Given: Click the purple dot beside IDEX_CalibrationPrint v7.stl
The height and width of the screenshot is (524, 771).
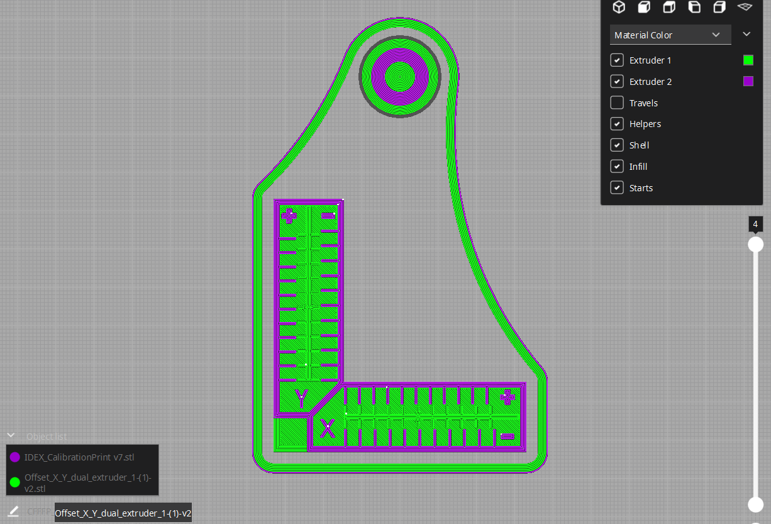Looking at the screenshot, I should (x=14, y=457).
